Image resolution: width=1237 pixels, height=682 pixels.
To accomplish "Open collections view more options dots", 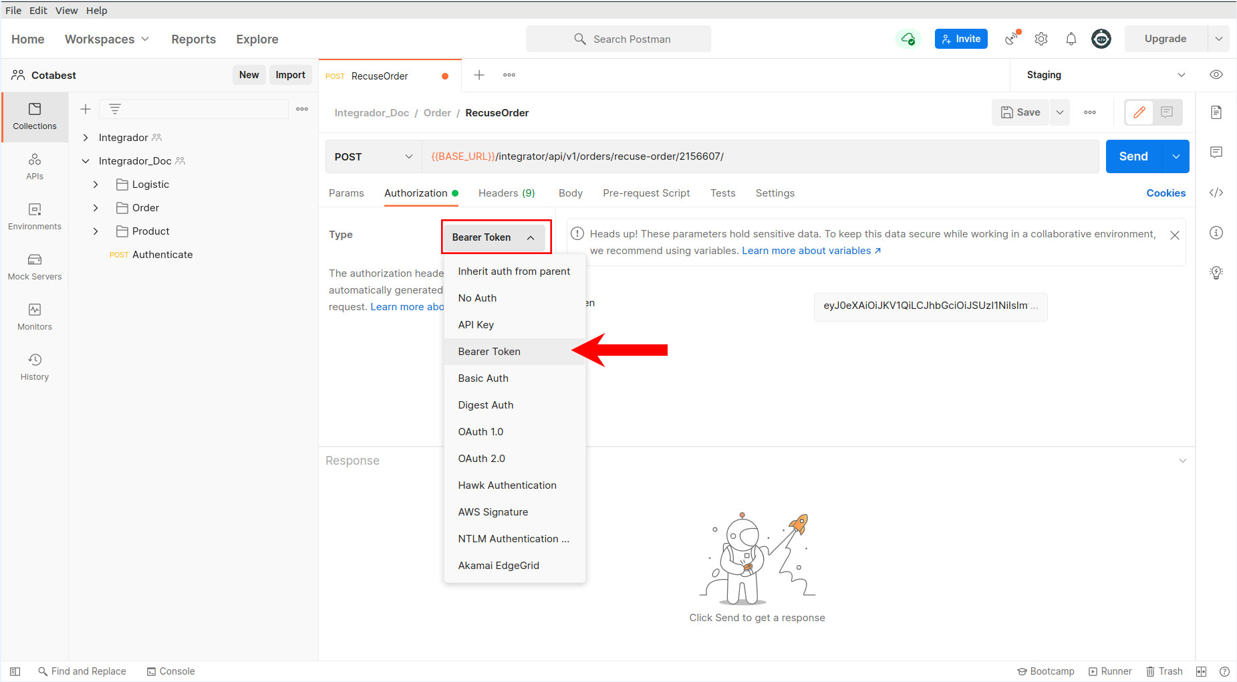I will pyautogui.click(x=302, y=109).
